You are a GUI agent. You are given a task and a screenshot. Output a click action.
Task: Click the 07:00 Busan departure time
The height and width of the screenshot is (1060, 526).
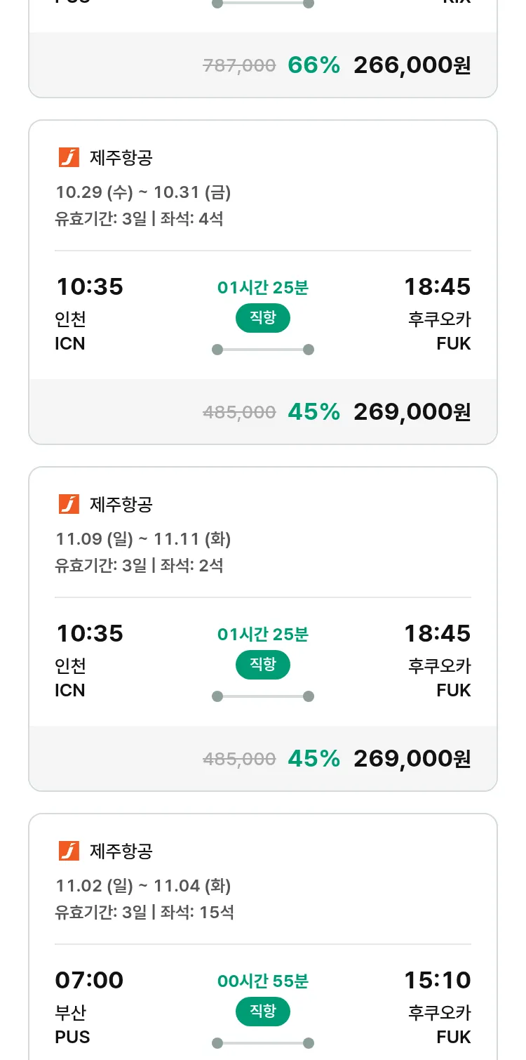click(89, 980)
